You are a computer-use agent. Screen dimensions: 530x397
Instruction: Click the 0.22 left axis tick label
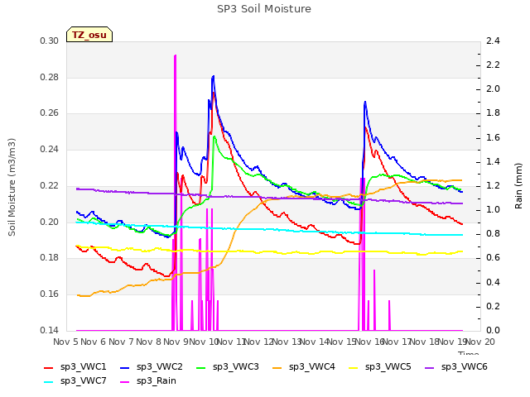(50, 185)
